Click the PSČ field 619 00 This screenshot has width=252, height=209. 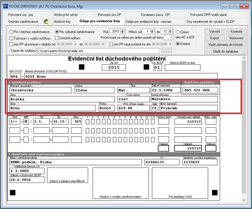(x=134, y=108)
